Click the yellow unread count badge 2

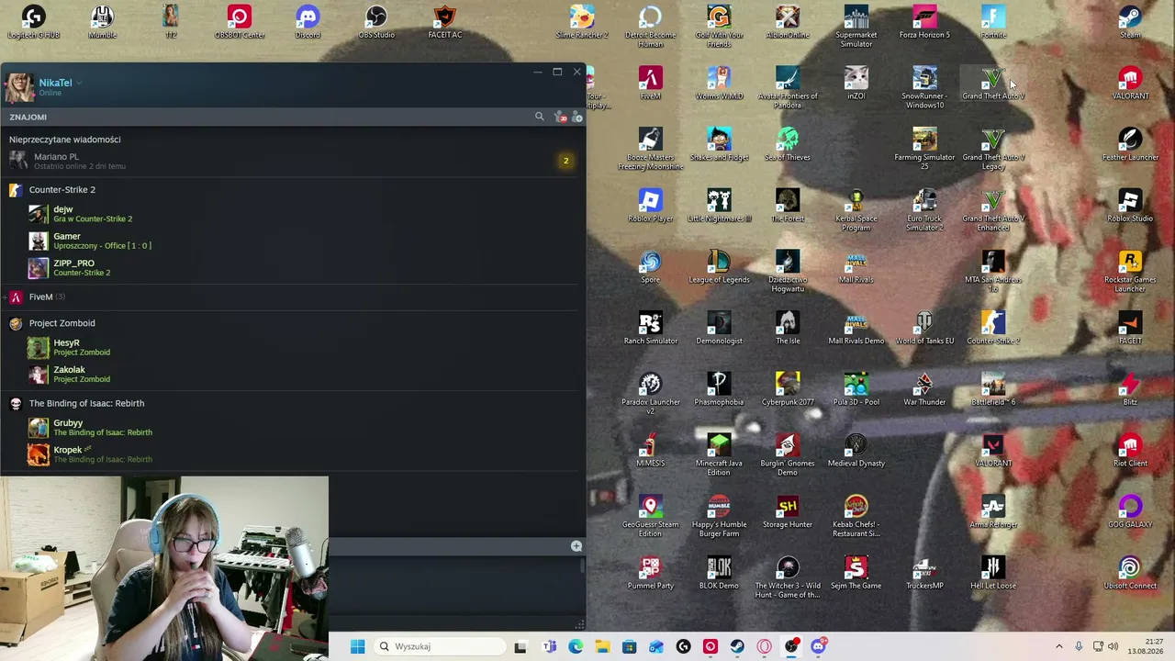pos(565,161)
